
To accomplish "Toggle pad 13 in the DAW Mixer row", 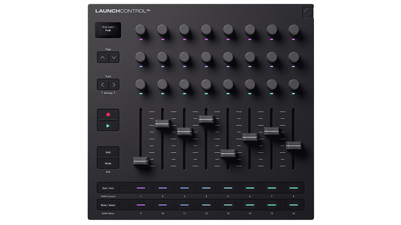I will [228, 205].
